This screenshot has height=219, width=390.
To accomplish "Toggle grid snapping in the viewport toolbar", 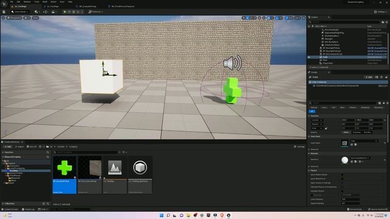I will (x=269, y=18).
